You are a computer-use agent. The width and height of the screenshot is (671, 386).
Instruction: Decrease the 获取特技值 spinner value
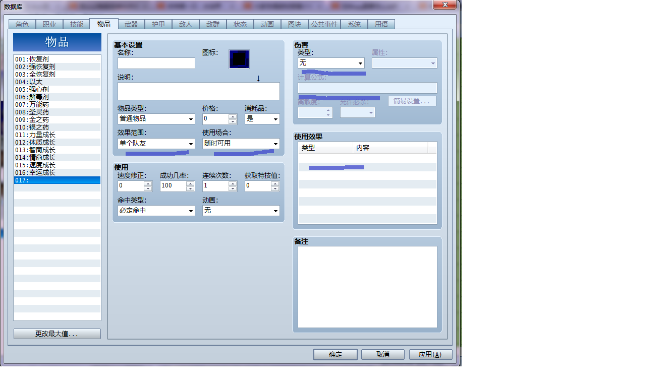(x=275, y=188)
